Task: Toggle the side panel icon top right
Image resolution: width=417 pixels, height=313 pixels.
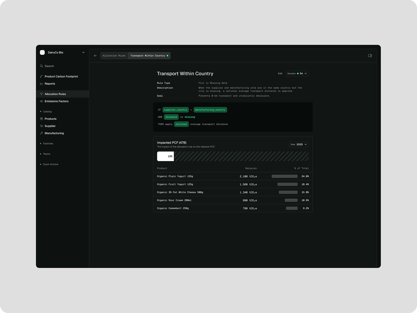Action: tap(370, 56)
